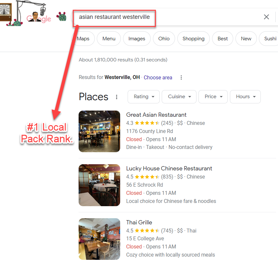
Task: Switch to the Maps tab
Action: [83, 38]
